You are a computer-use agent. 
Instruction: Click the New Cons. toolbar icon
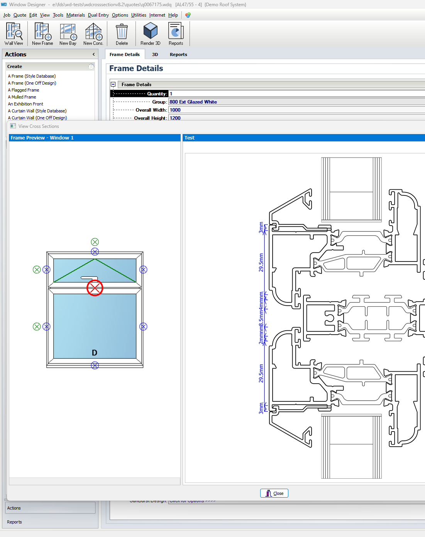coord(93,34)
